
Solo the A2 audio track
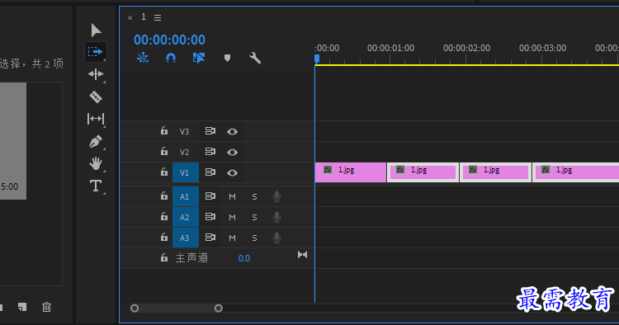pos(255,217)
